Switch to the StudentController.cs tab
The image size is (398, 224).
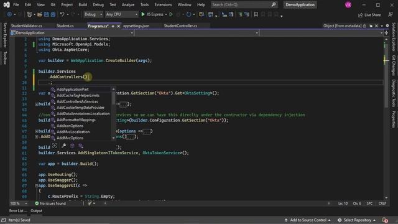[180, 26]
